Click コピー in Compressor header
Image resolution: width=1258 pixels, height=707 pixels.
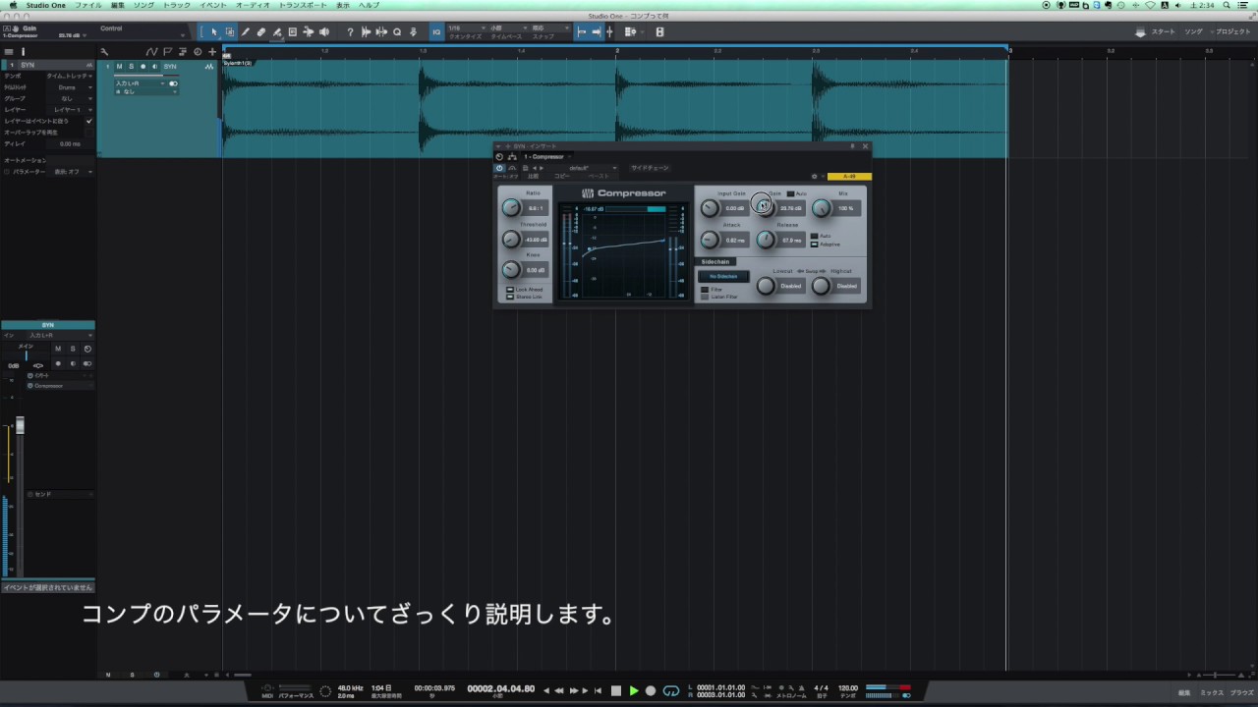(x=562, y=176)
